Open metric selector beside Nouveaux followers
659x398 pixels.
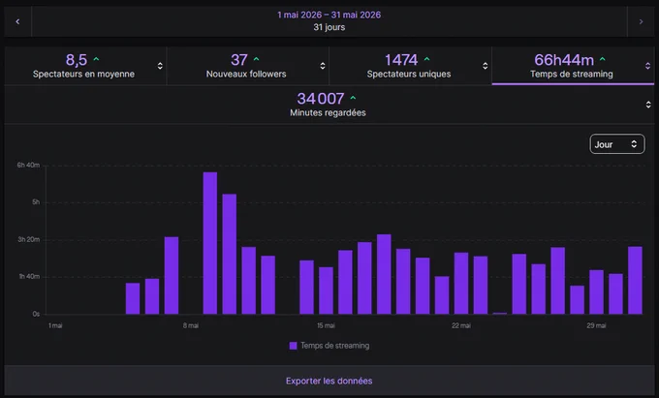323,66
